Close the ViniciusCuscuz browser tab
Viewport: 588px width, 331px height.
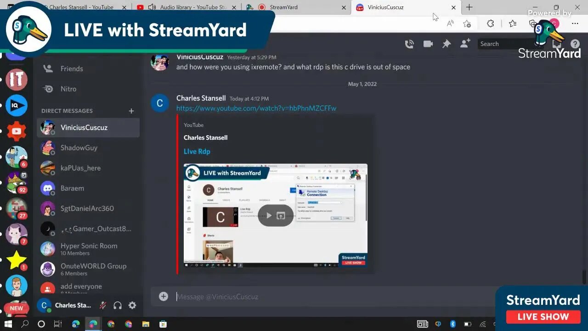click(454, 7)
